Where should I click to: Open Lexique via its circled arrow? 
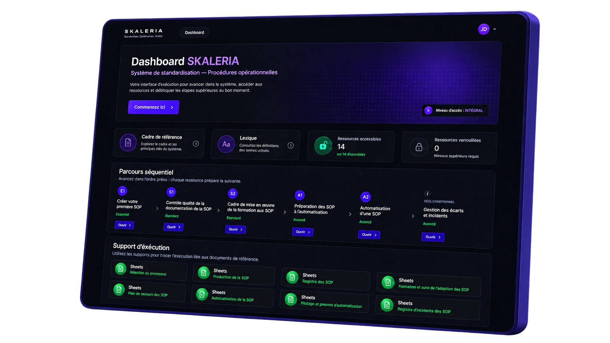click(291, 145)
